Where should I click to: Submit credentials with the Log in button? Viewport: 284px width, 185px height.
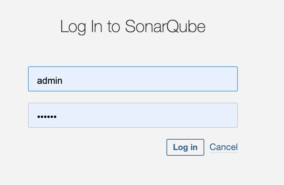[x=185, y=147]
